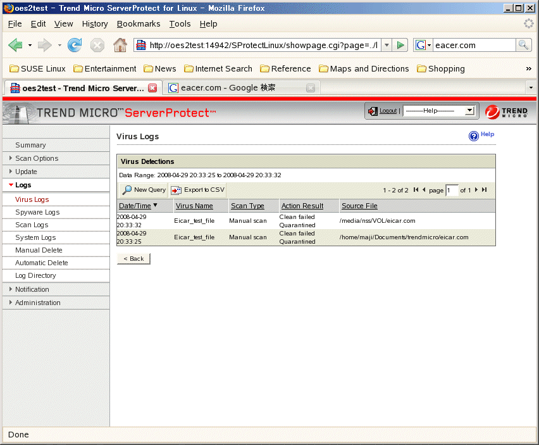Go to last page of results

point(484,189)
